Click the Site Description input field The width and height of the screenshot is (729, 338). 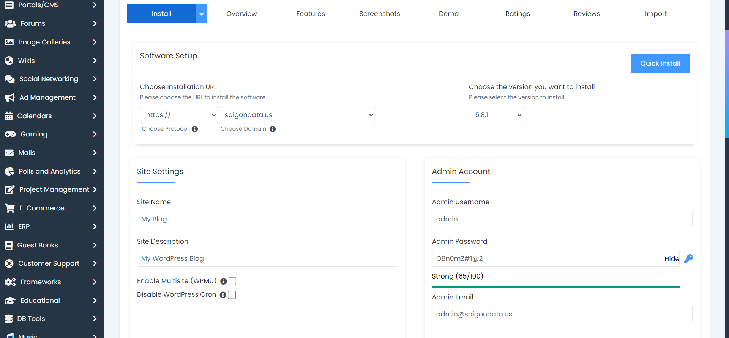[267, 258]
